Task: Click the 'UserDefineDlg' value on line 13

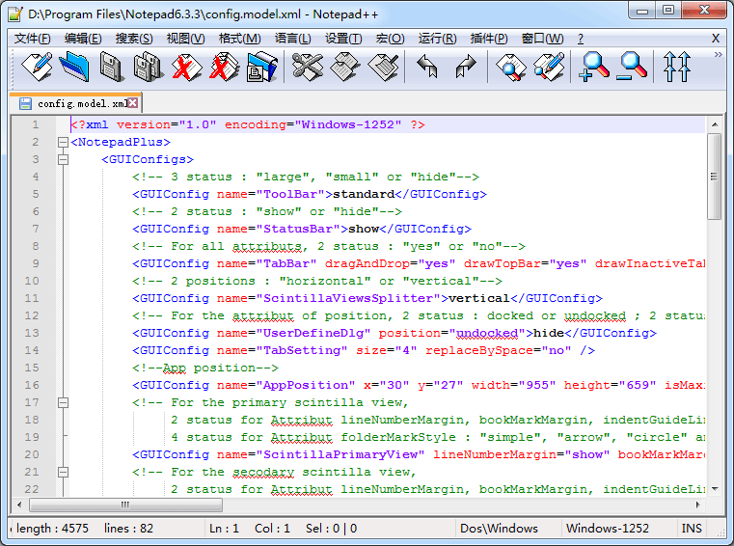Action: click(x=313, y=333)
